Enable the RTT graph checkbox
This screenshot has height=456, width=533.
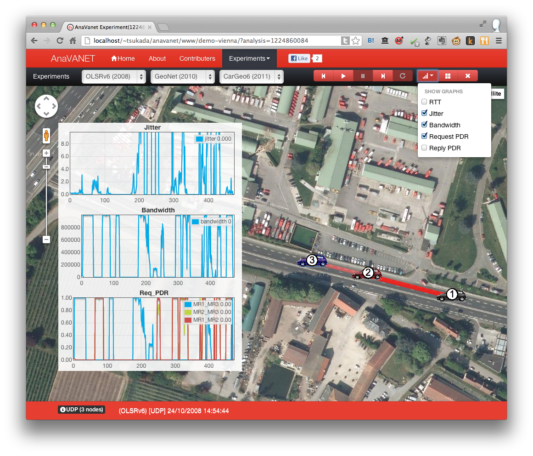[x=425, y=102]
